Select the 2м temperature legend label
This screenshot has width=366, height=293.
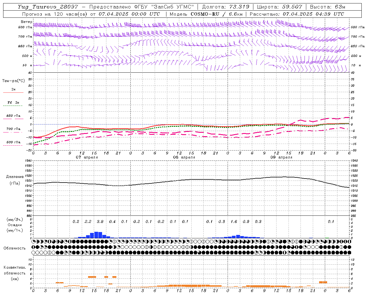coord(13,90)
